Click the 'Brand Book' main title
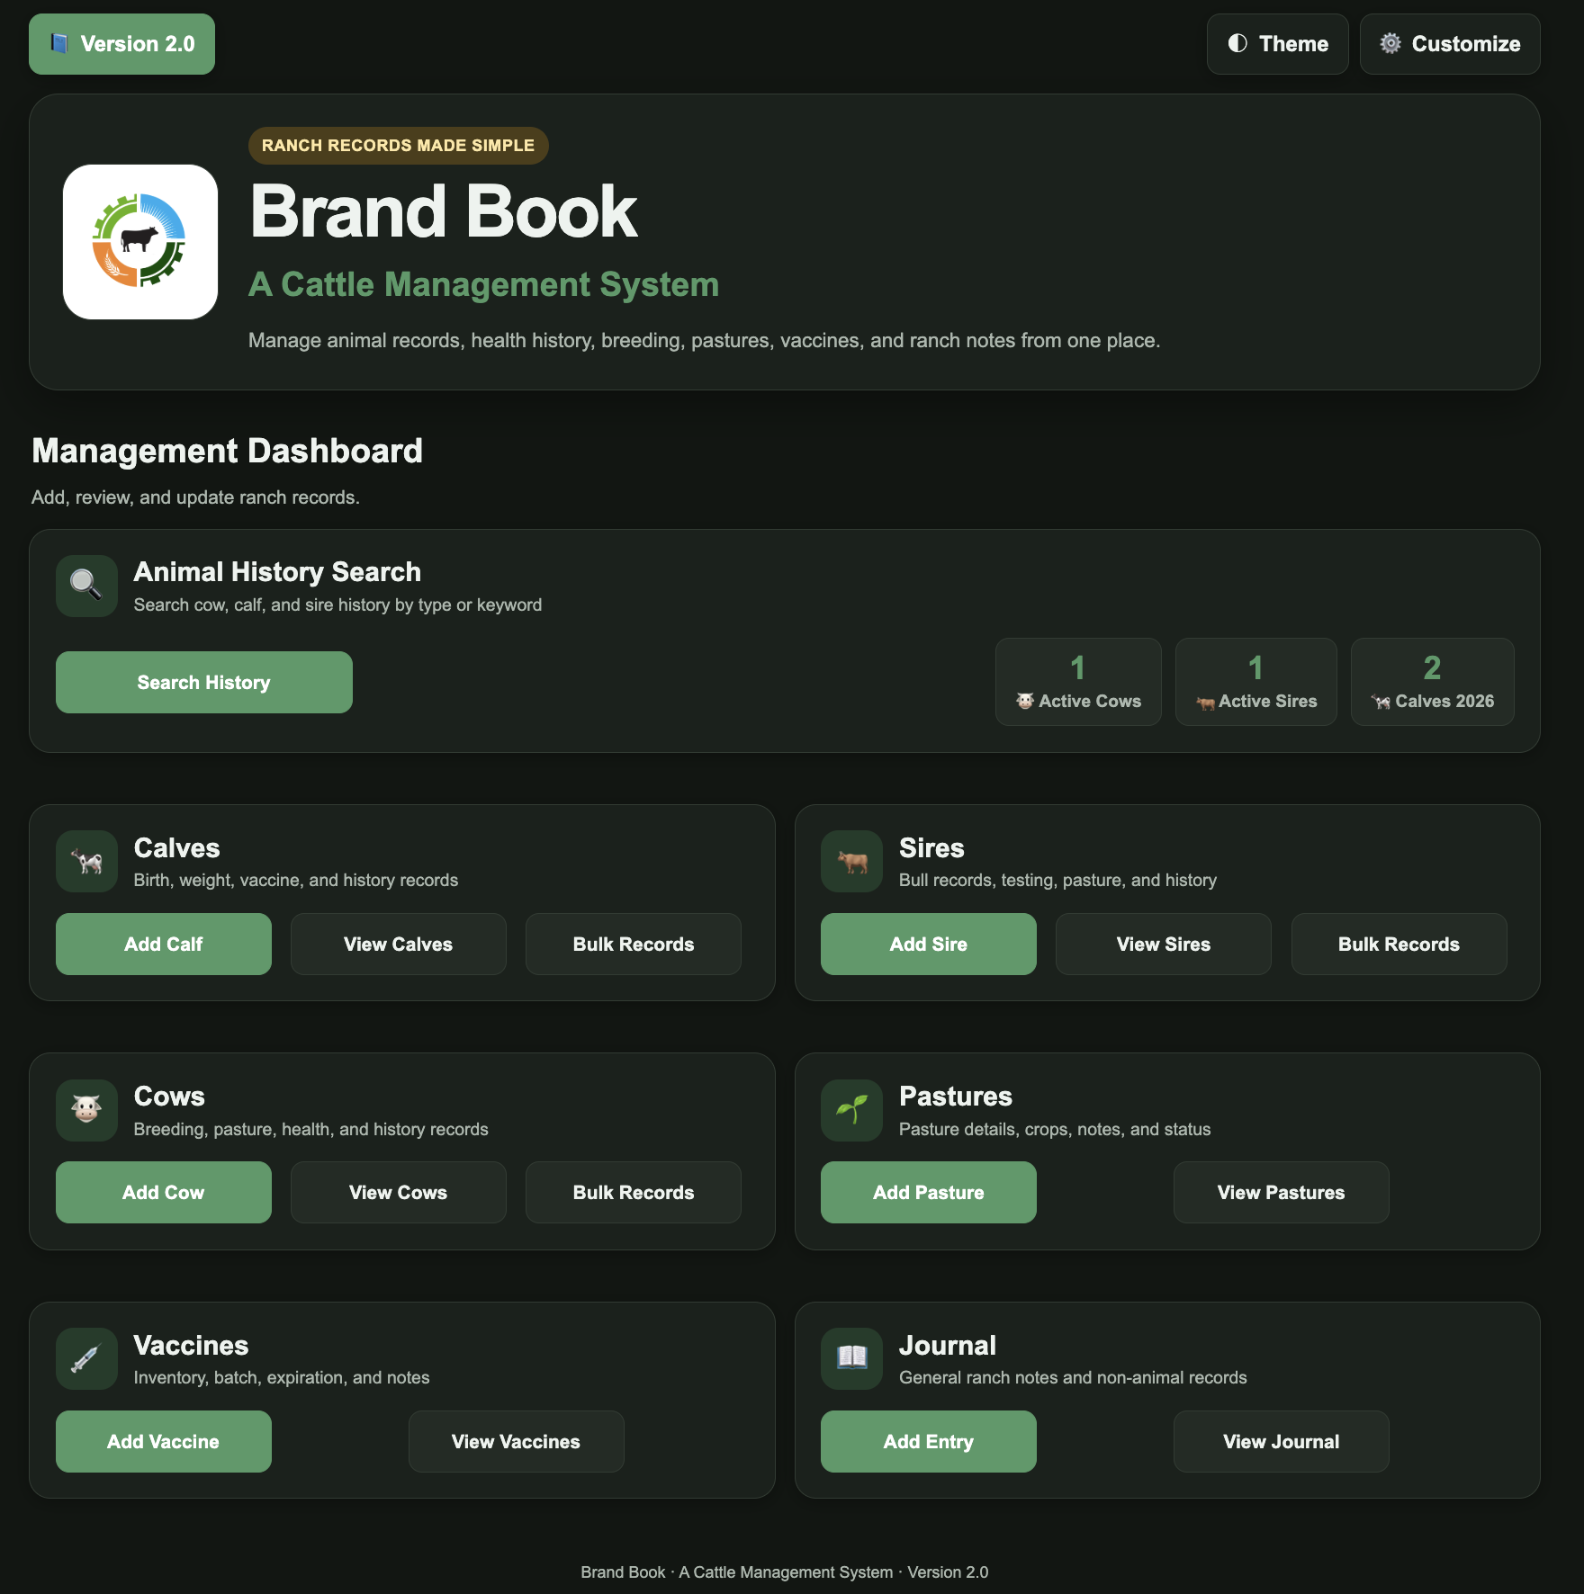The image size is (1584, 1594). 444,212
